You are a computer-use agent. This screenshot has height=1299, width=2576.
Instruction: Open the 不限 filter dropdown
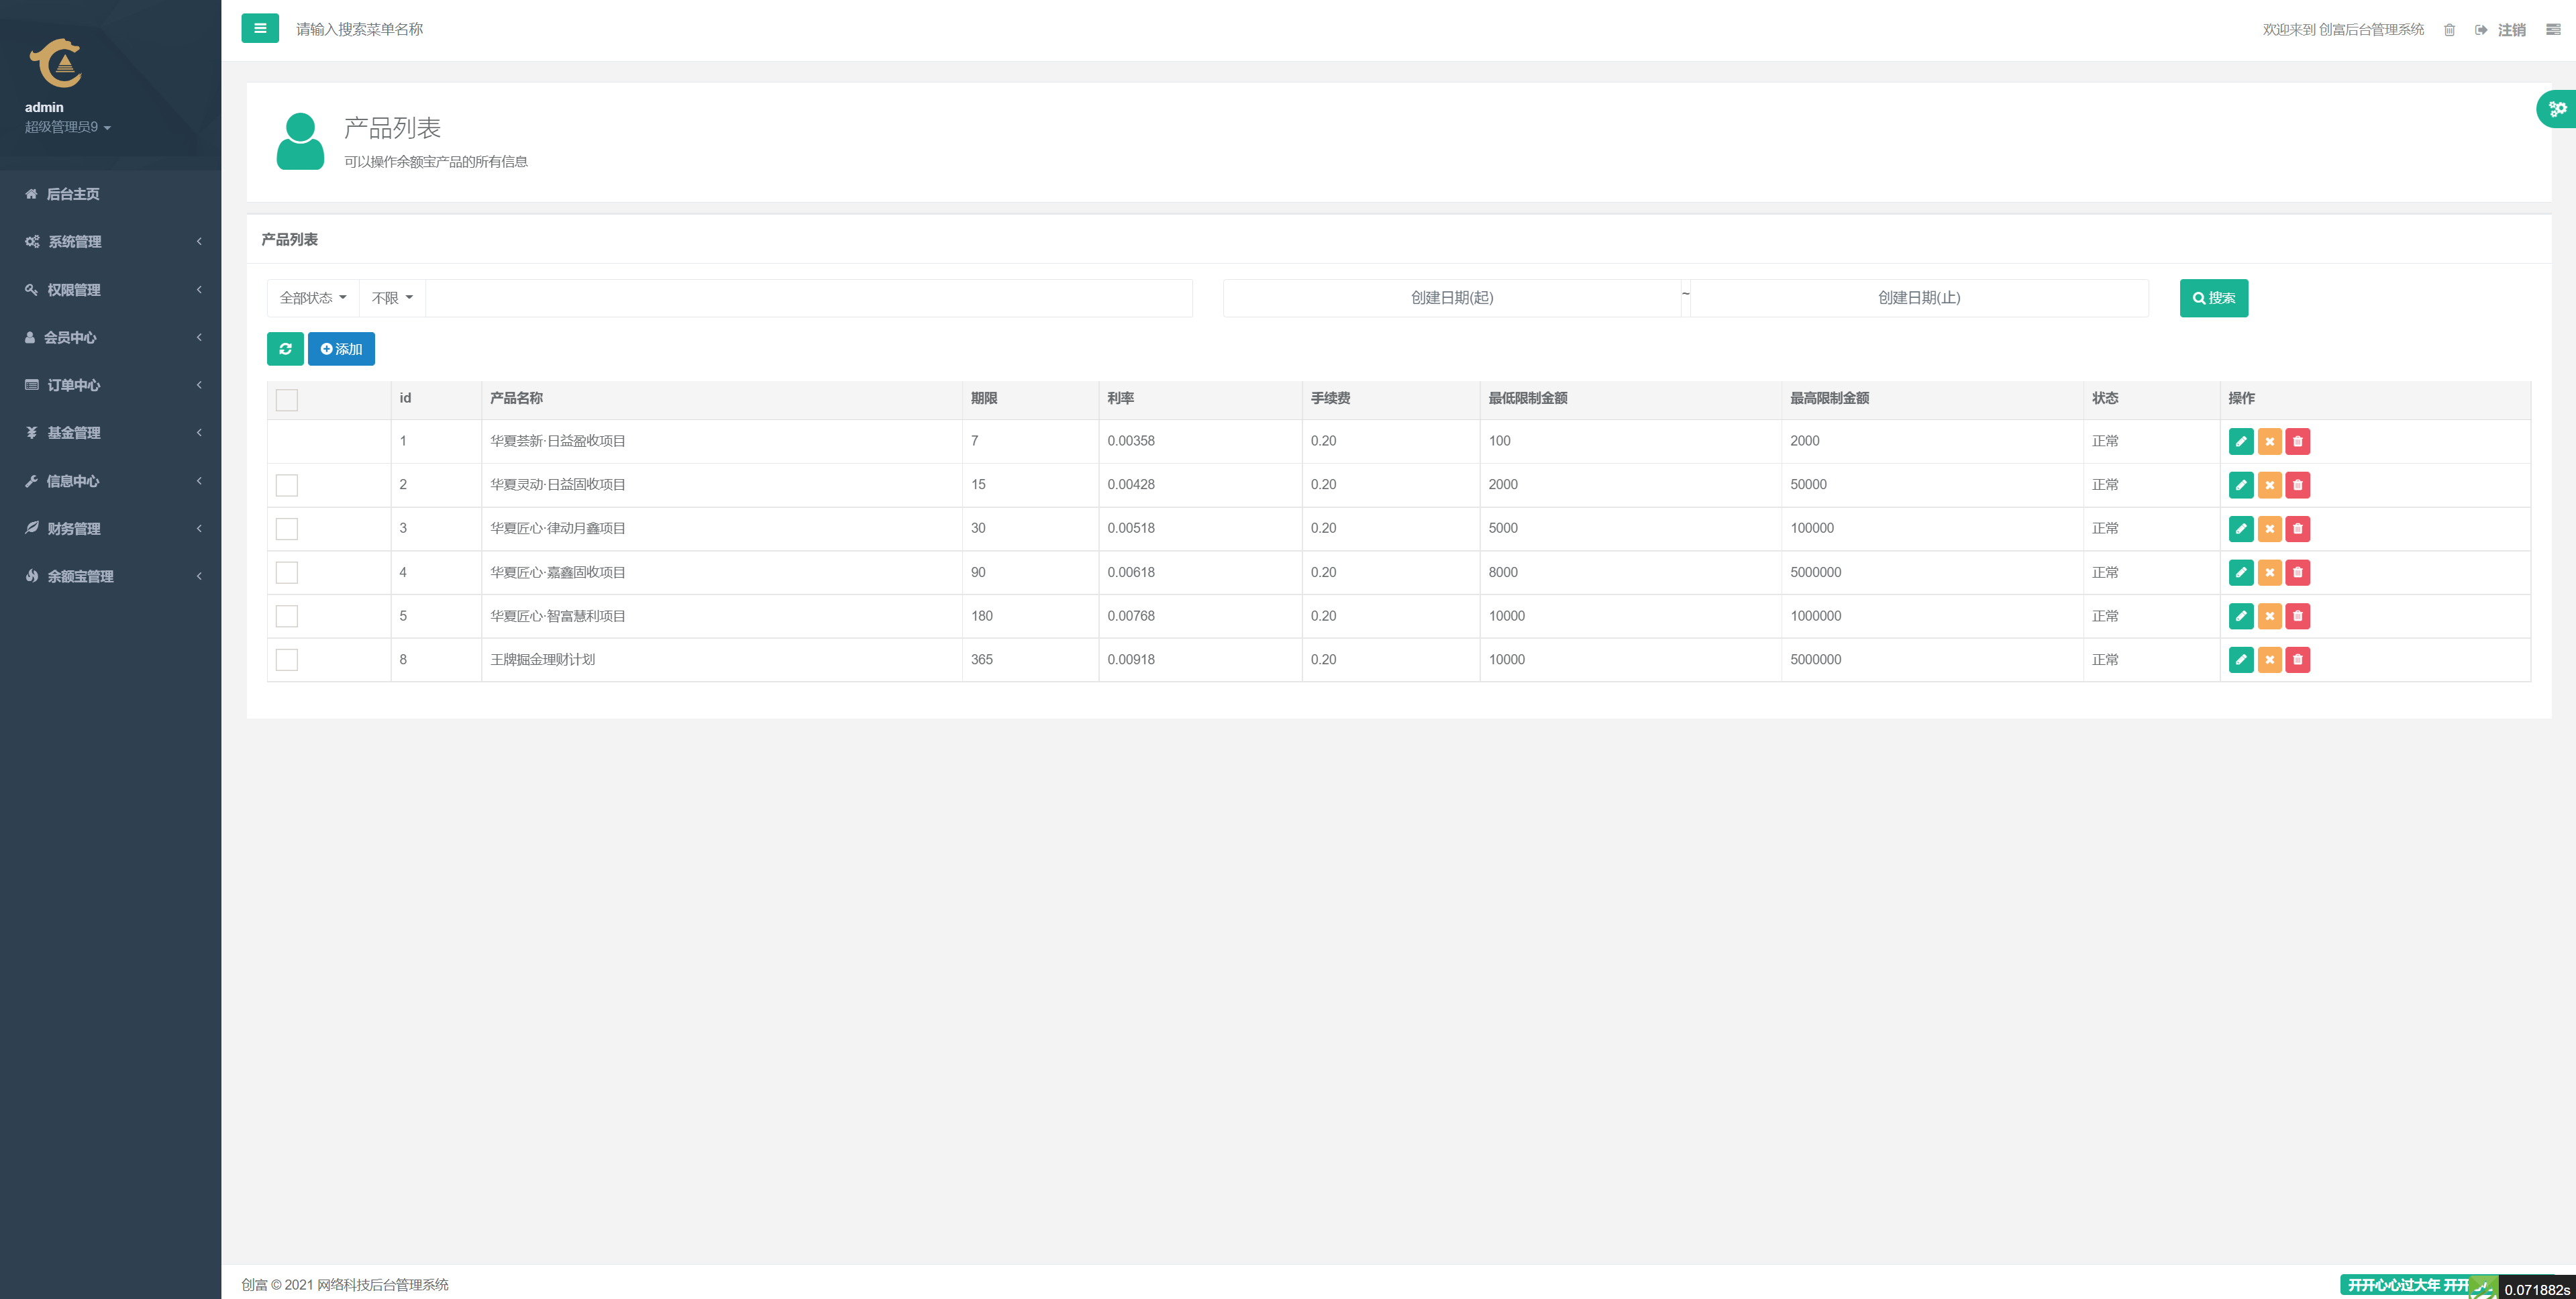coord(392,298)
